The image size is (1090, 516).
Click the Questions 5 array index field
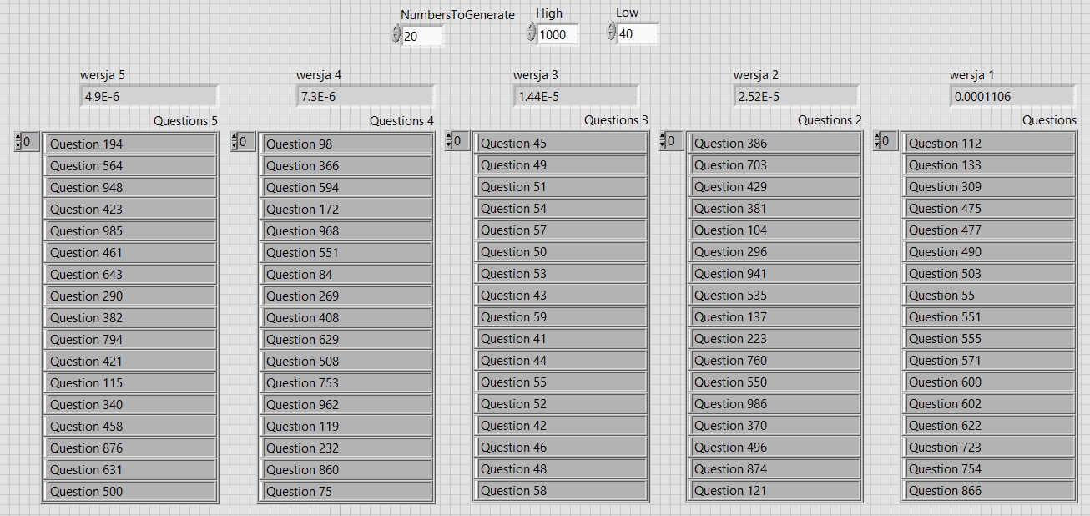pos(30,142)
